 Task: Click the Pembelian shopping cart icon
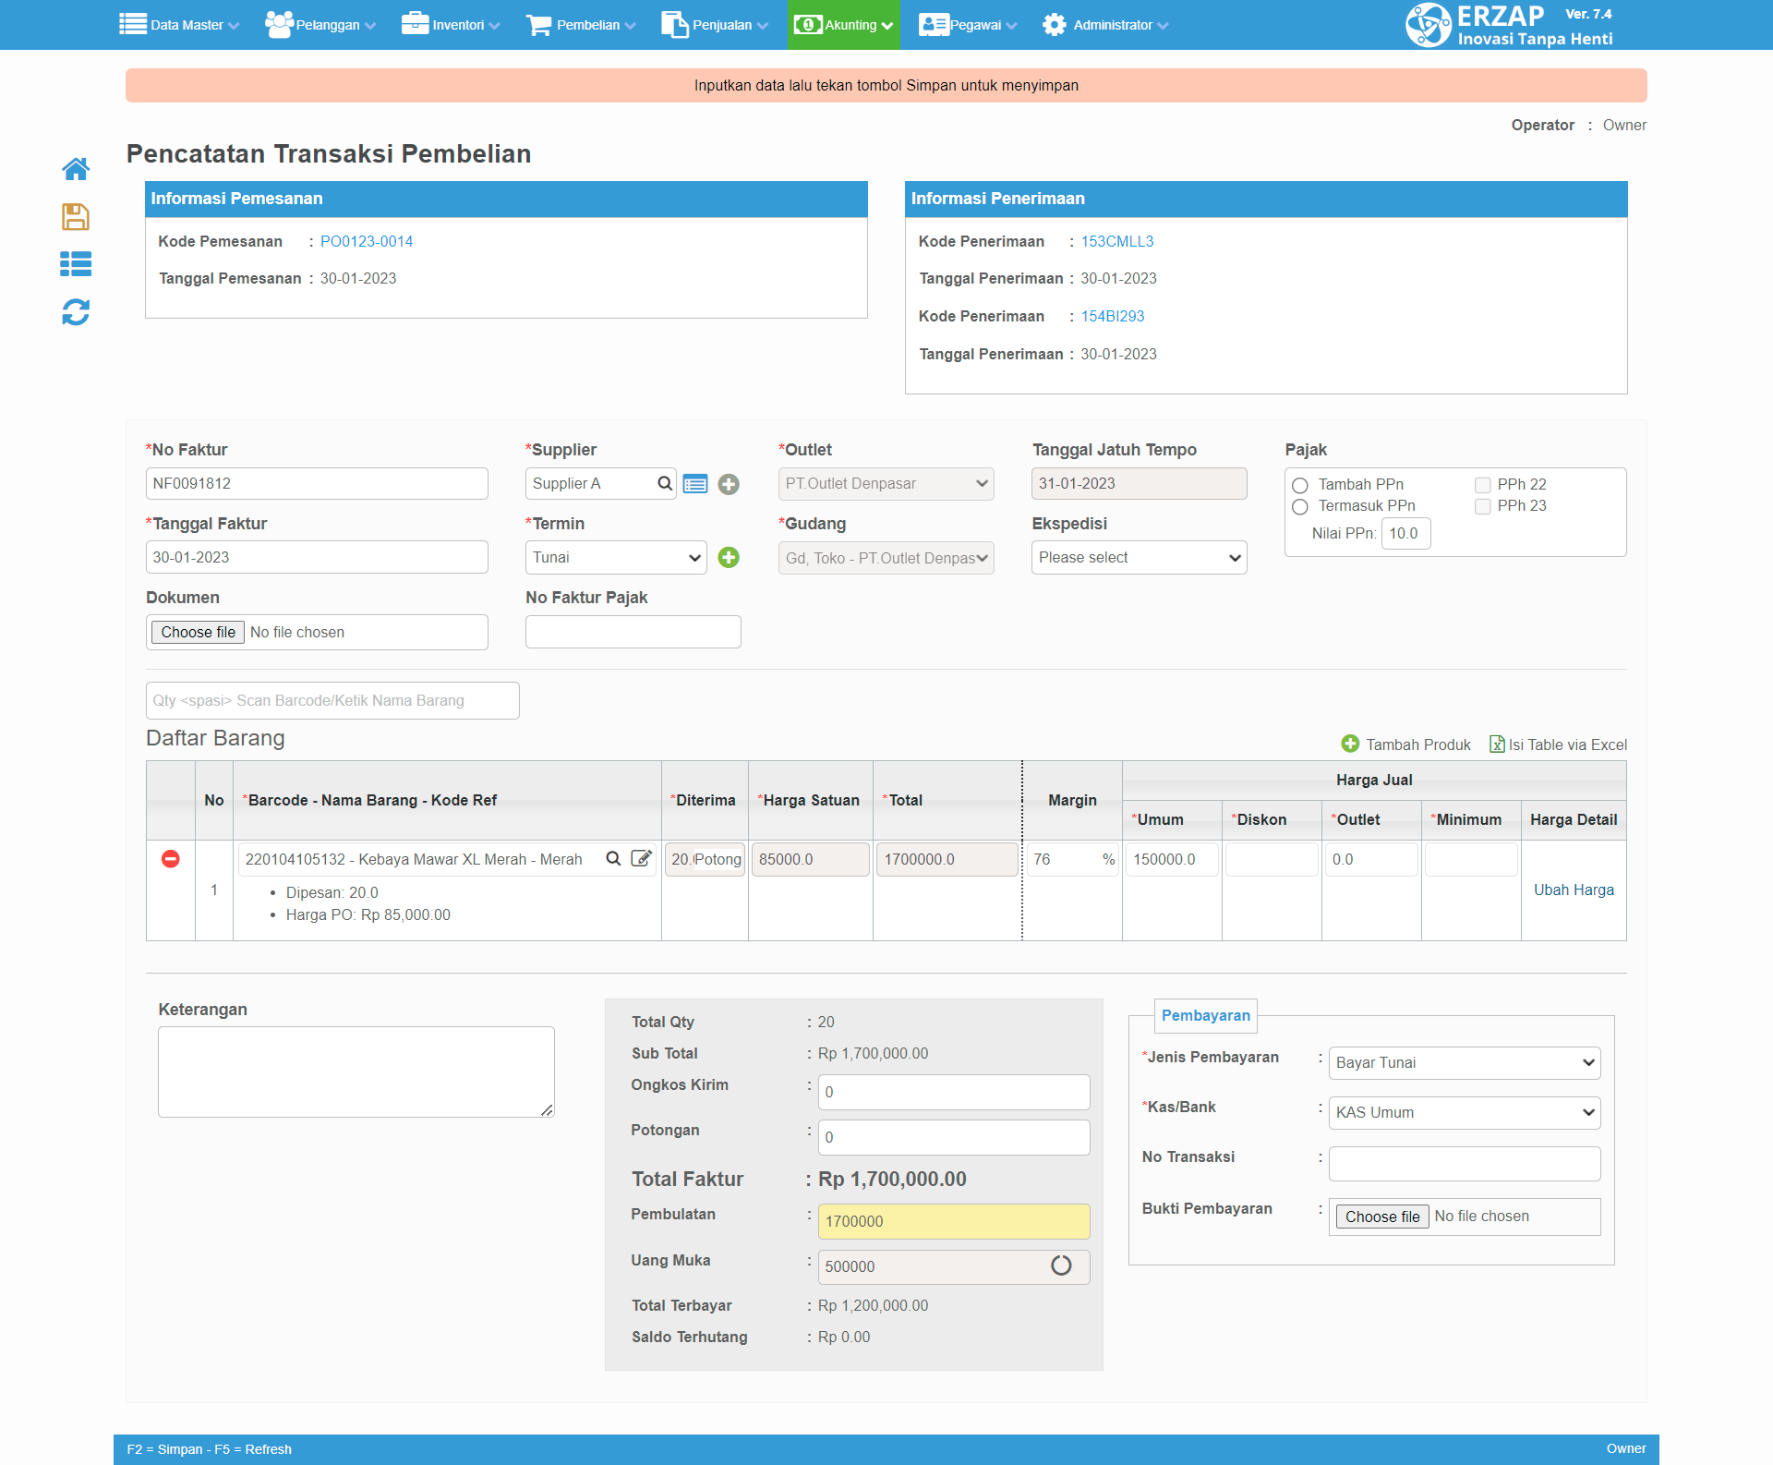(x=539, y=25)
